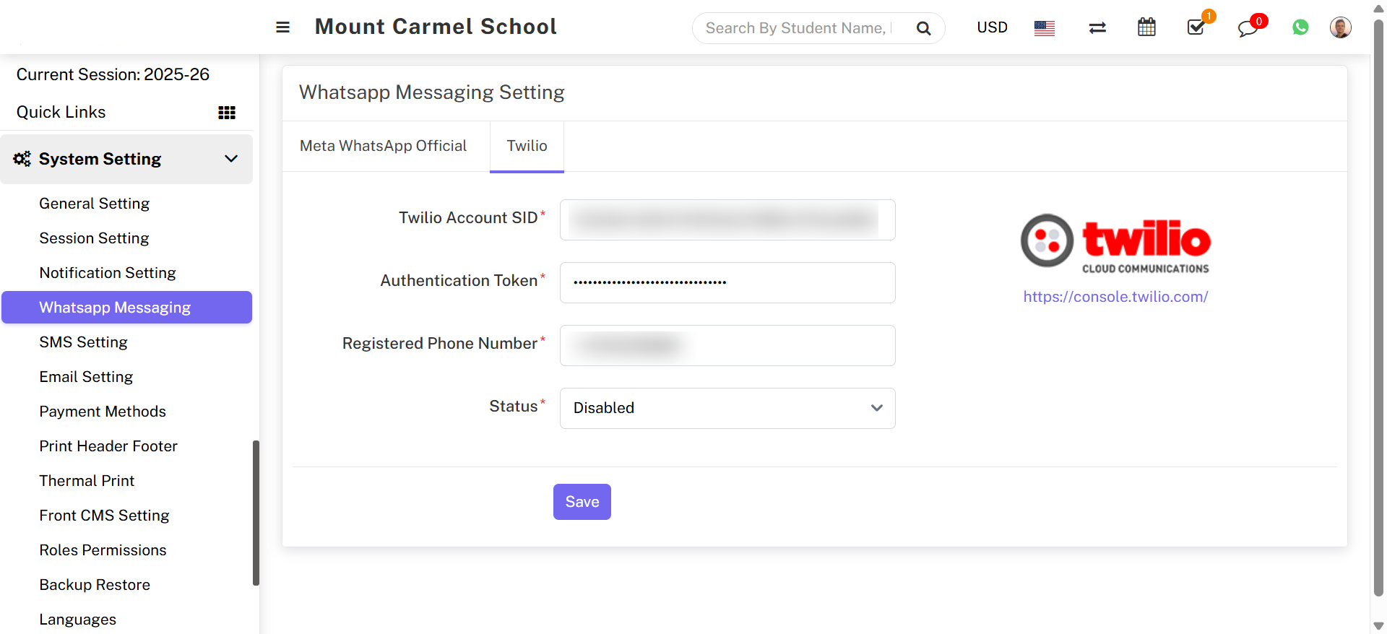Click the switch session arrows icon
This screenshot has height=634, width=1387.
[x=1097, y=28]
